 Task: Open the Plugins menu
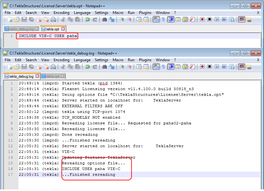(145, 12)
